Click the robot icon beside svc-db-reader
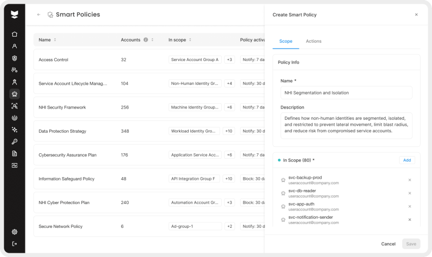Image resolution: width=432 pixels, height=257 pixels. (x=283, y=193)
